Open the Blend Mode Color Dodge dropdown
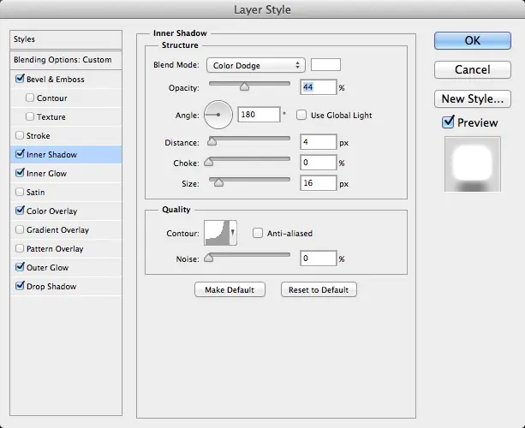The image size is (525, 428). tap(256, 65)
